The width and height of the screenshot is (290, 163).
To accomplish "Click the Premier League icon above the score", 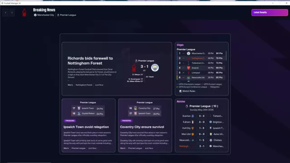I will point(136,61).
